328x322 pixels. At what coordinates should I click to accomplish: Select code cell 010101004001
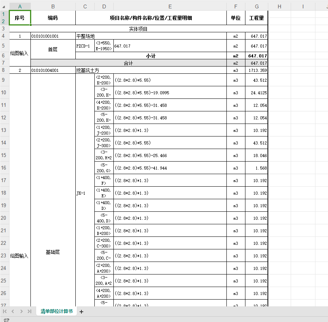[53, 70]
